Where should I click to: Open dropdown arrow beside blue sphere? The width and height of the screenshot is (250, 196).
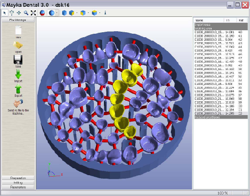(57, 13)
